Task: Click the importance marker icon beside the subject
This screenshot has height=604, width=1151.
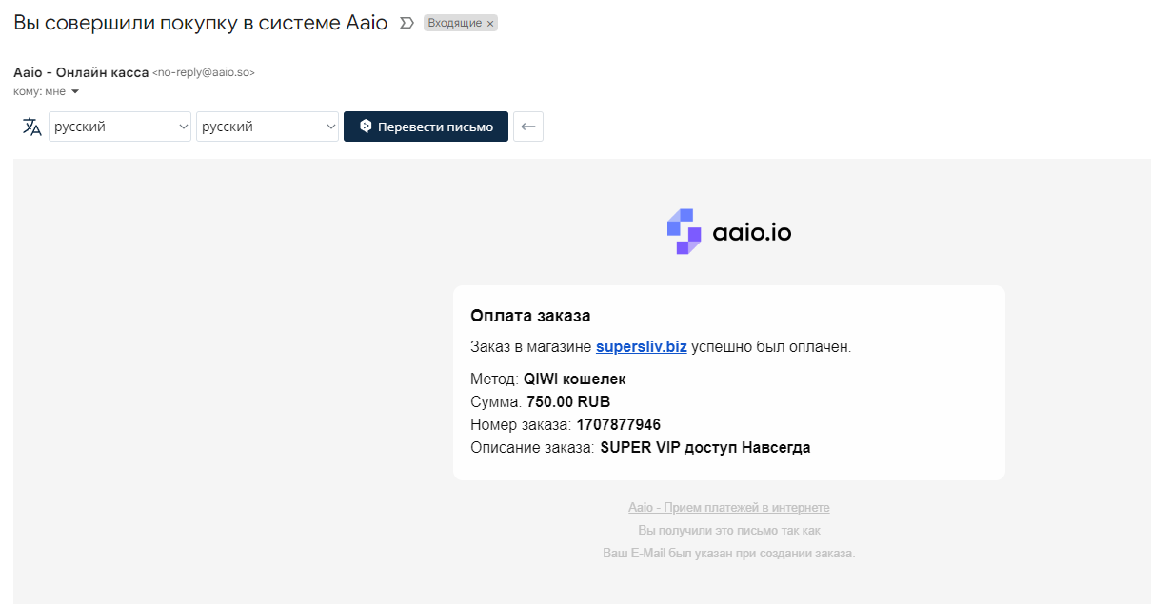Action: tap(407, 23)
